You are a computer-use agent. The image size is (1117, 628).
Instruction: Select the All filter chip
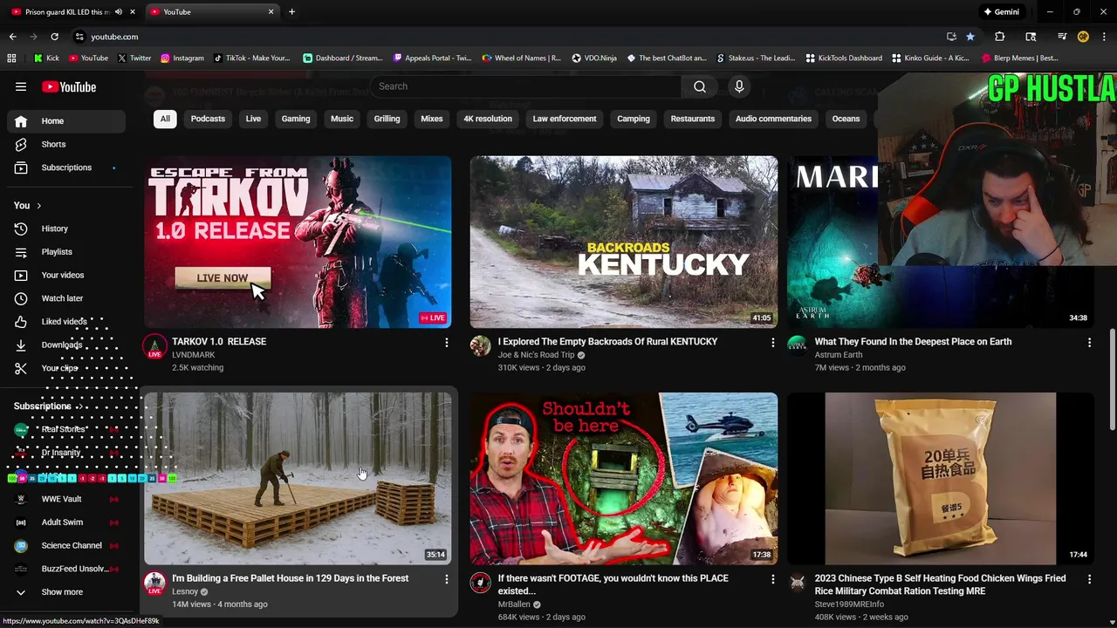165,119
